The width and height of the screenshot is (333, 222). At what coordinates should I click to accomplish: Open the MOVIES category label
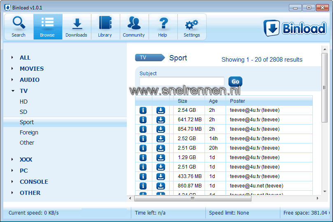(32, 69)
